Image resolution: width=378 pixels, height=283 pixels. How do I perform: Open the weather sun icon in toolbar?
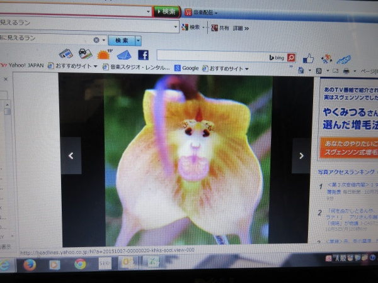click(103, 55)
